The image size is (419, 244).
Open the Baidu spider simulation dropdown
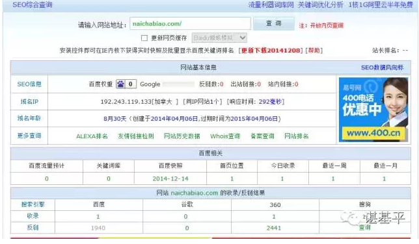point(219,38)
